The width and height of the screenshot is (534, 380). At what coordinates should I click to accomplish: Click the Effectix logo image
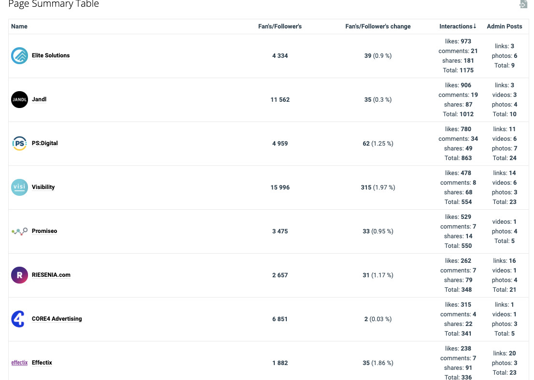19,363
